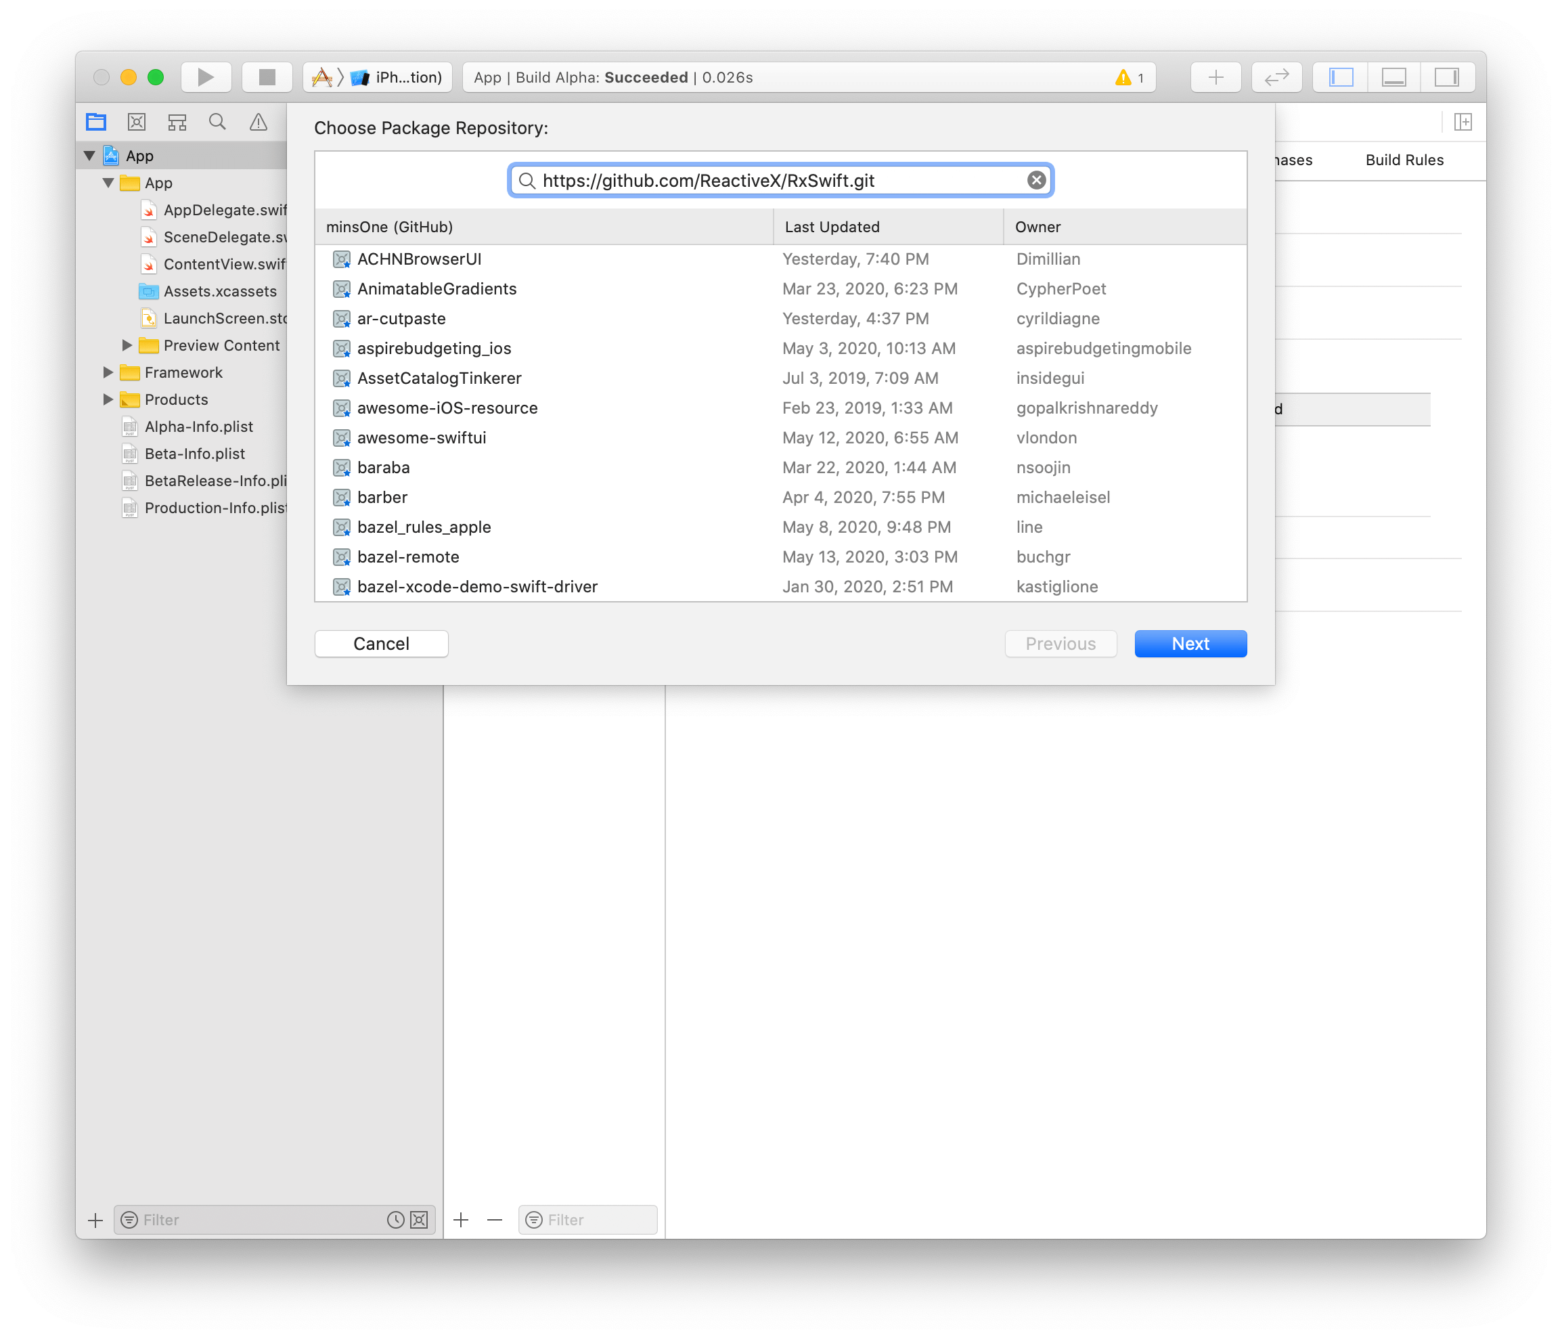
Task: Collapse the App folder group
Action: coord(108,183)
